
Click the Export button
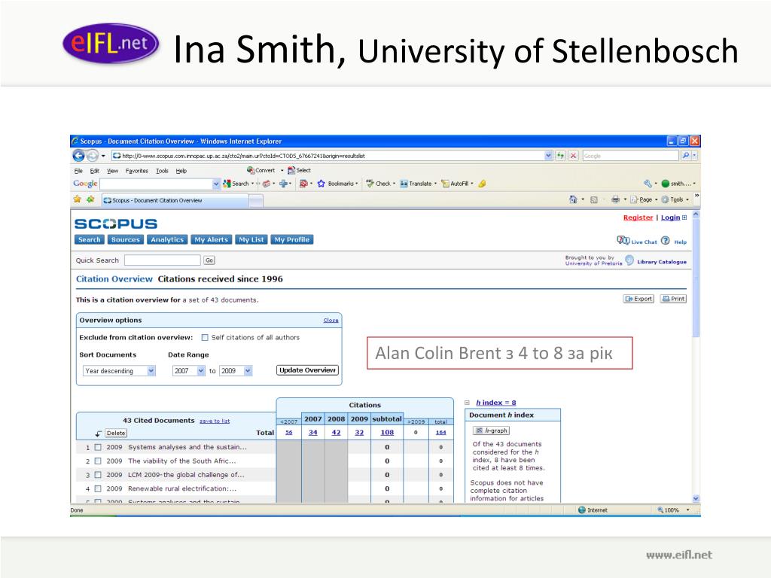coord(638,299)
